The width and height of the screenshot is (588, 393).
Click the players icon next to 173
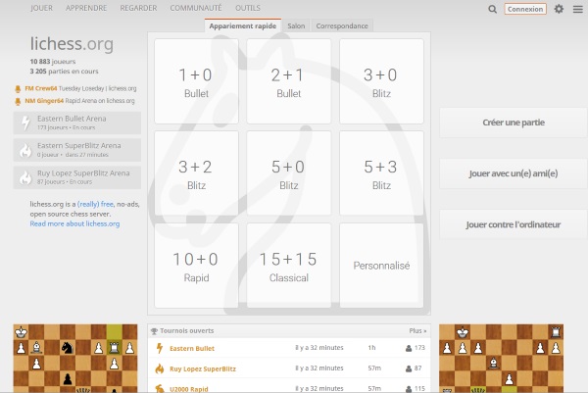pyautogui.click(x=409, y=348)
